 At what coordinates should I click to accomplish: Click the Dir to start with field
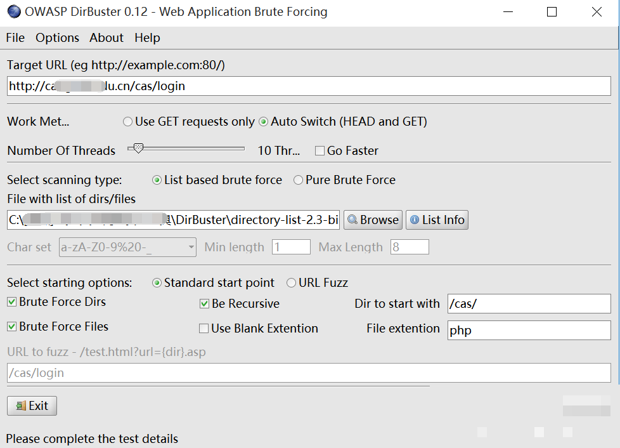click(x=529, y=303)
